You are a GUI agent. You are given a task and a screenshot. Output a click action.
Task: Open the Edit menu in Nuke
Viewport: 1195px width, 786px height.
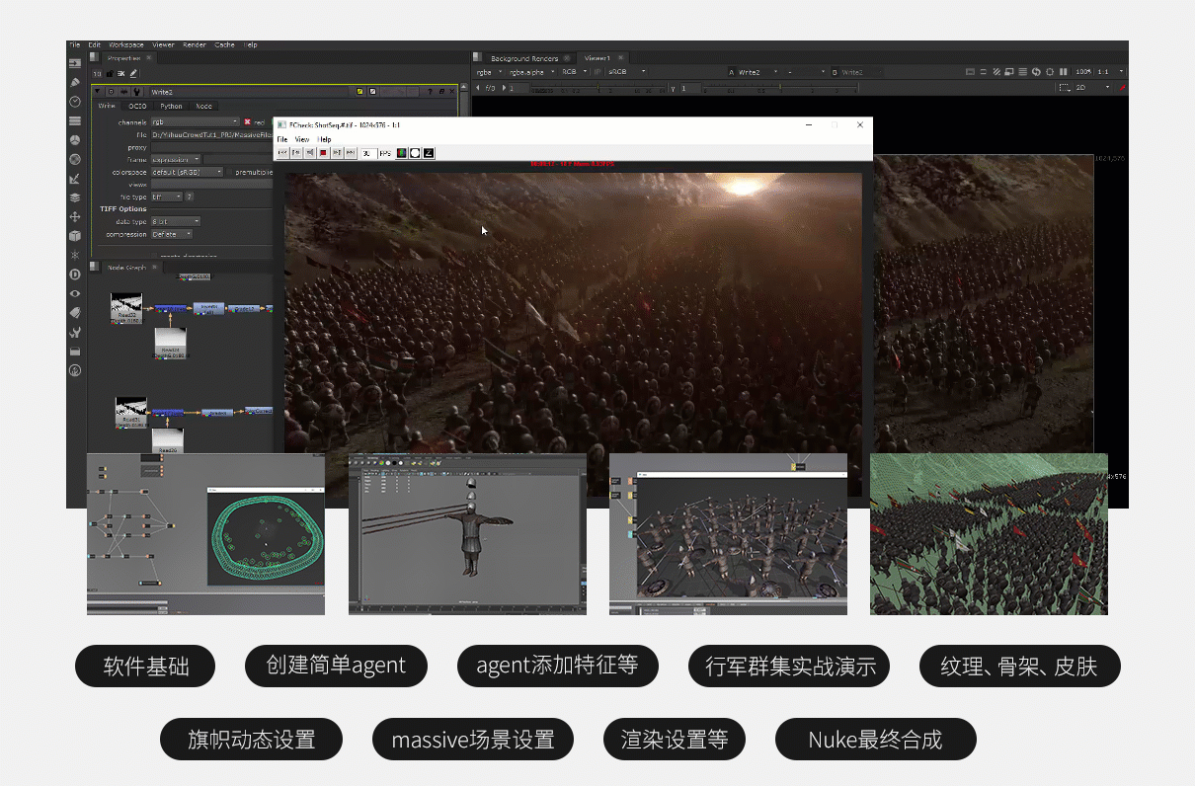pos(94,45)
